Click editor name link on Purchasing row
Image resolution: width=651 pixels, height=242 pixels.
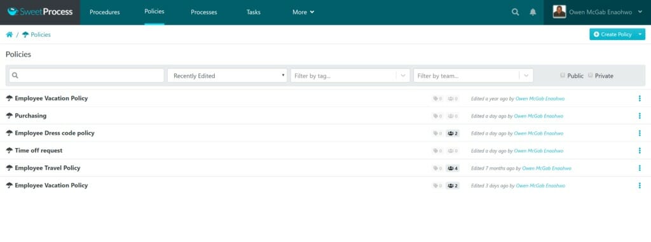(x=538, y=116)
